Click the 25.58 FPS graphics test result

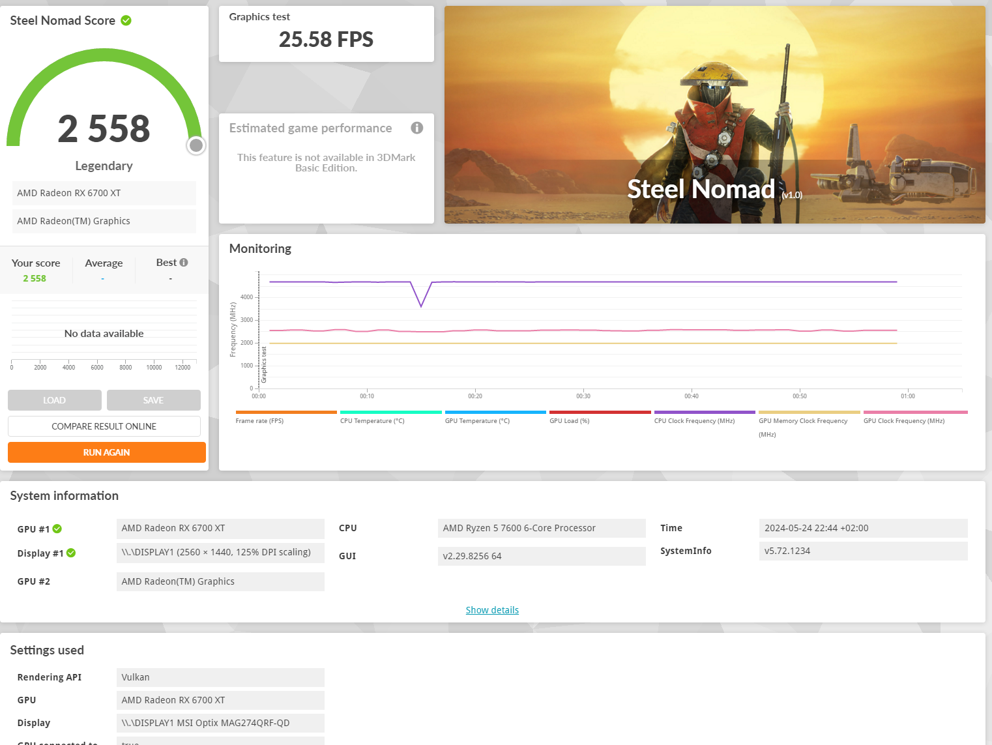pyautogui.click(x=326, y=40)
